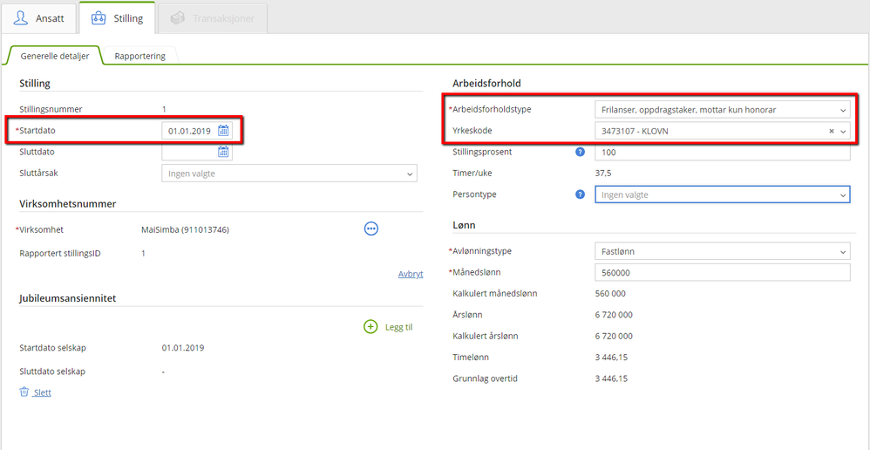Image resolution: width=870 pixels, height=450 pixels.
Task: Open the Transaksjoner tab
Action: (213, 18)
